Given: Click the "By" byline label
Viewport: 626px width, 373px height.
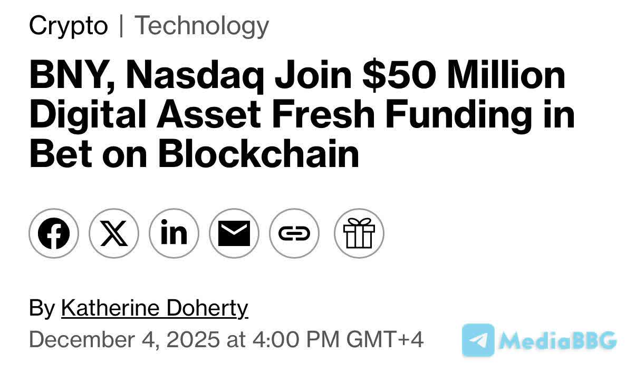Looking at the screenshot, I should click(x=42, y=308).
